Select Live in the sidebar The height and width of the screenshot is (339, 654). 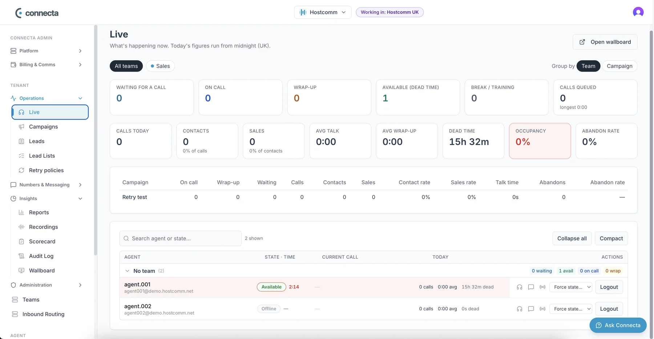(x=50, y=112)
